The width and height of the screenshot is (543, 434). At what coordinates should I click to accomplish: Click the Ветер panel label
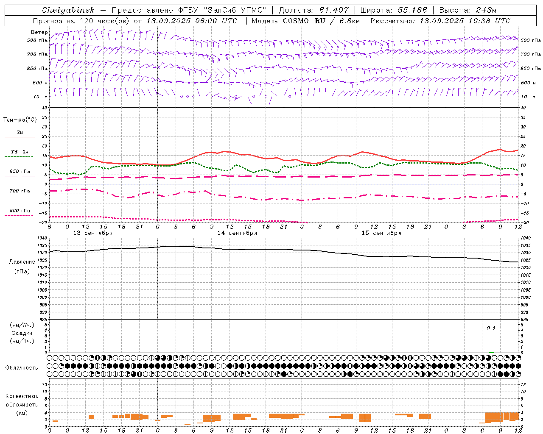click(x=39, y=32)
